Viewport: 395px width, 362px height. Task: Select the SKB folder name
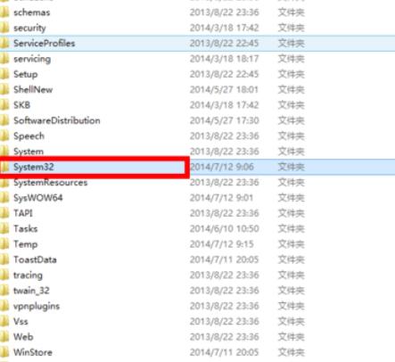tap(21, 105)
